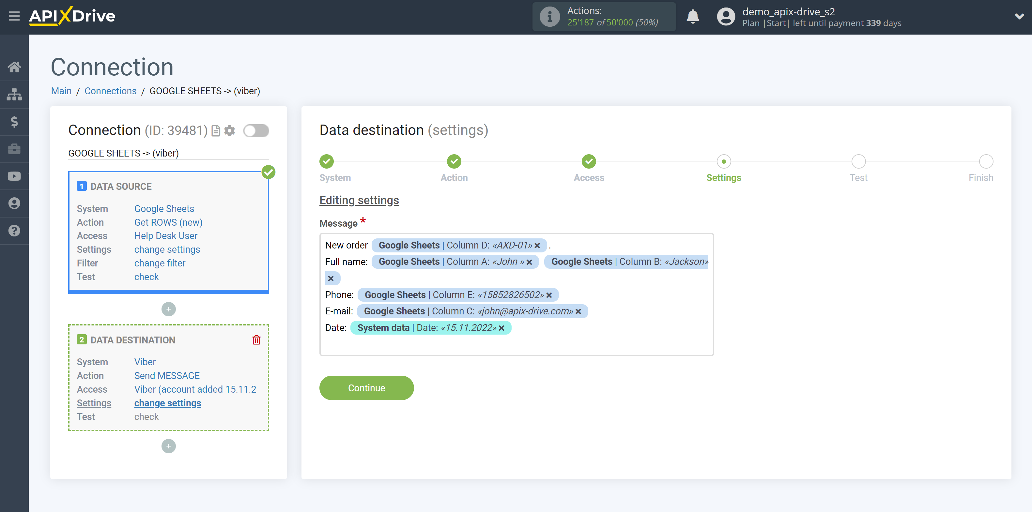The height and width of the screenshot is (512, 1032).
Task: Remove Column E phone tag
Action: point(549,295)
